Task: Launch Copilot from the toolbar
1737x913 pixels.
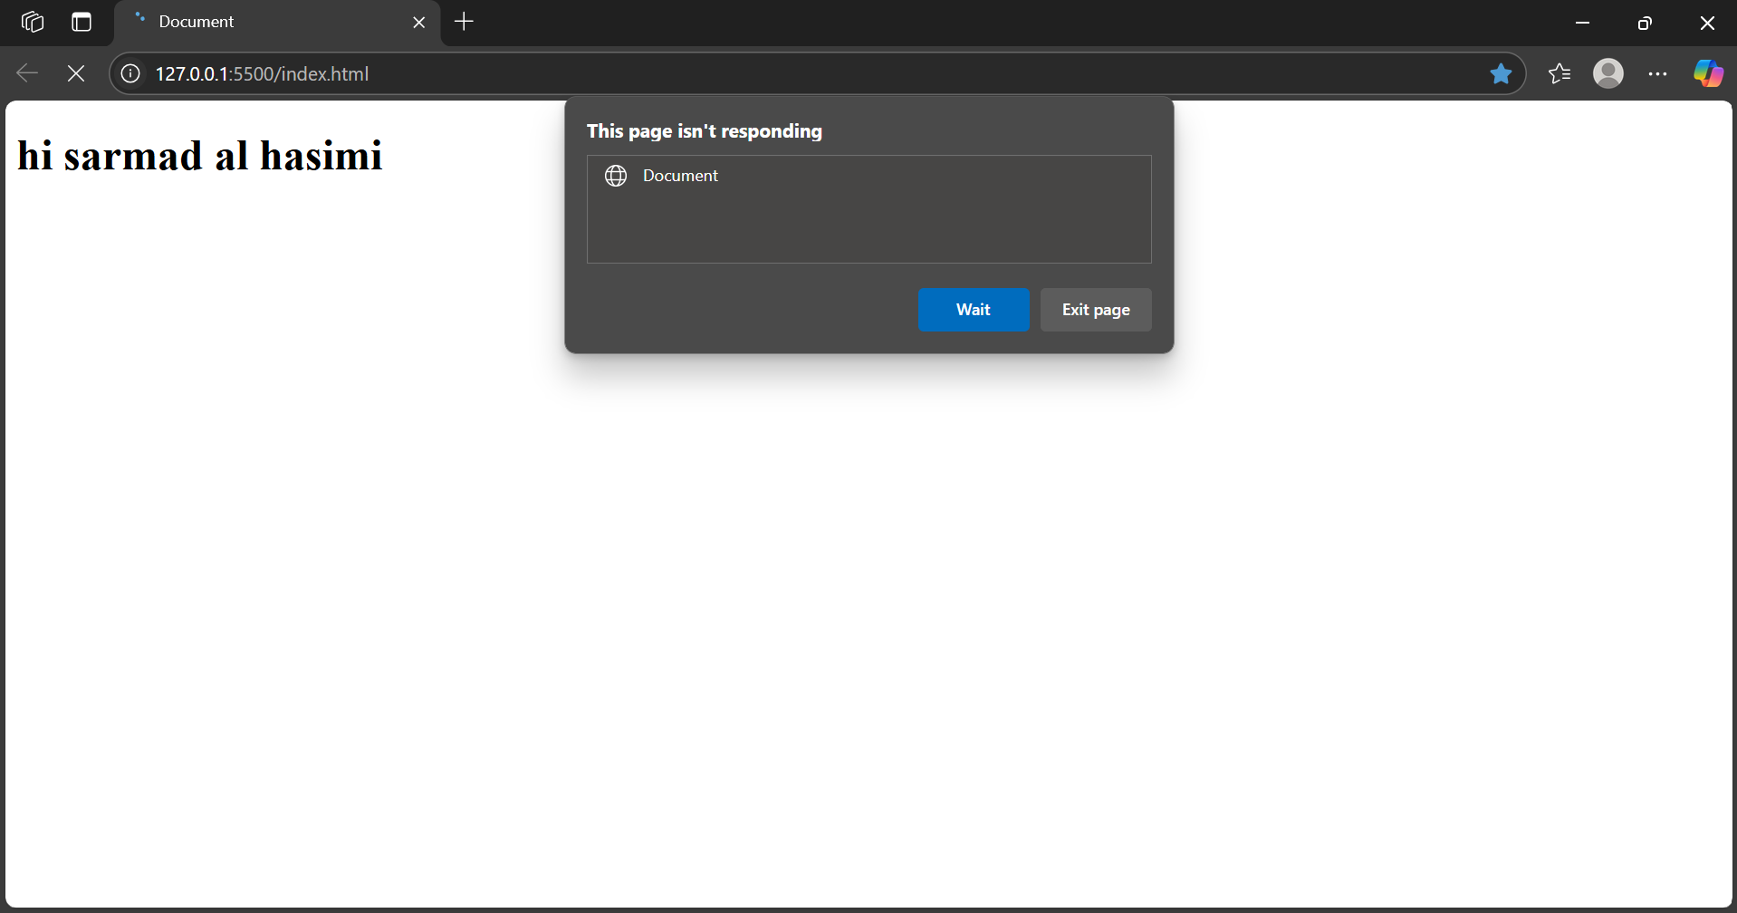Action: point(1708,73)
